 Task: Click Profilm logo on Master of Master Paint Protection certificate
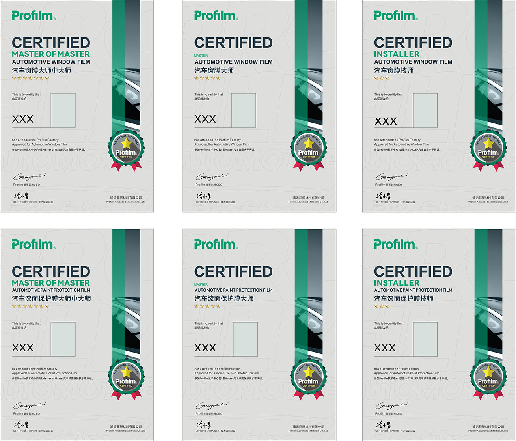(x=34, y=245)
